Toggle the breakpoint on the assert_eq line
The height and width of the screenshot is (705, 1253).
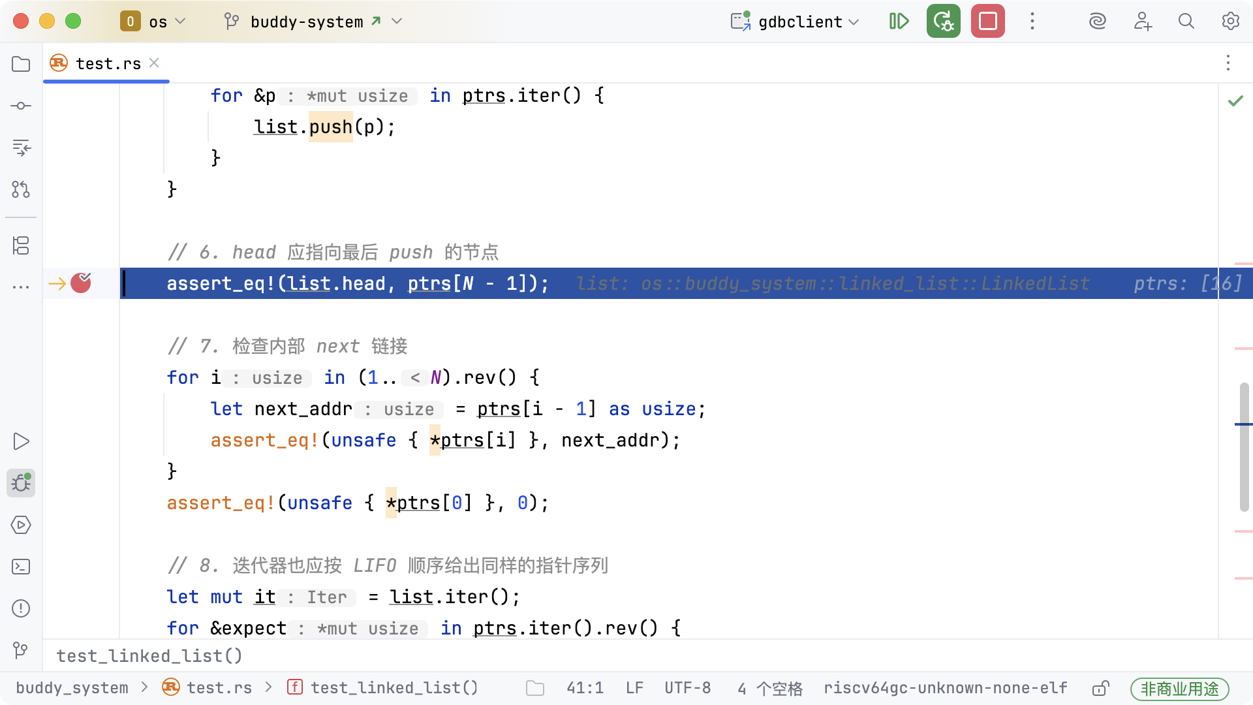[81, 283]
